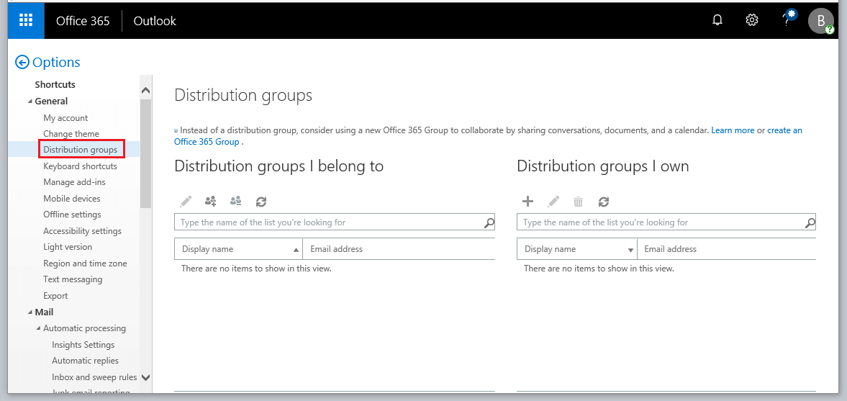Collapse the Automatic processing section
Image resolution: width=847 pixels, height=401 pixels.
[39, 328]
